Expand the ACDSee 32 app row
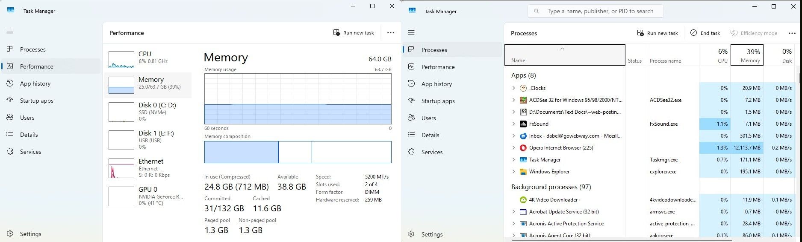 click(x=513, y=100)
